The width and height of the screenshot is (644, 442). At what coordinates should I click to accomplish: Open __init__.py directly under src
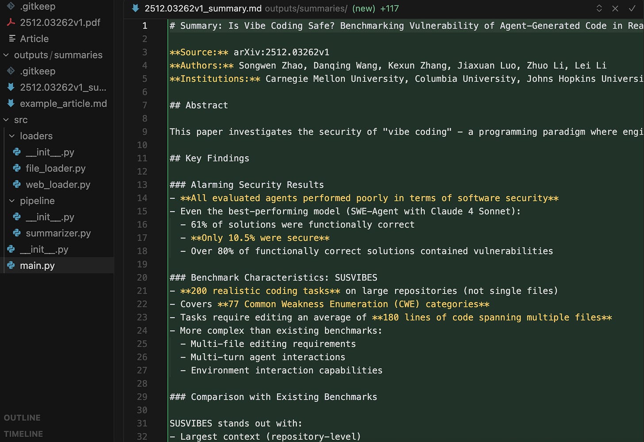point(44,249)
